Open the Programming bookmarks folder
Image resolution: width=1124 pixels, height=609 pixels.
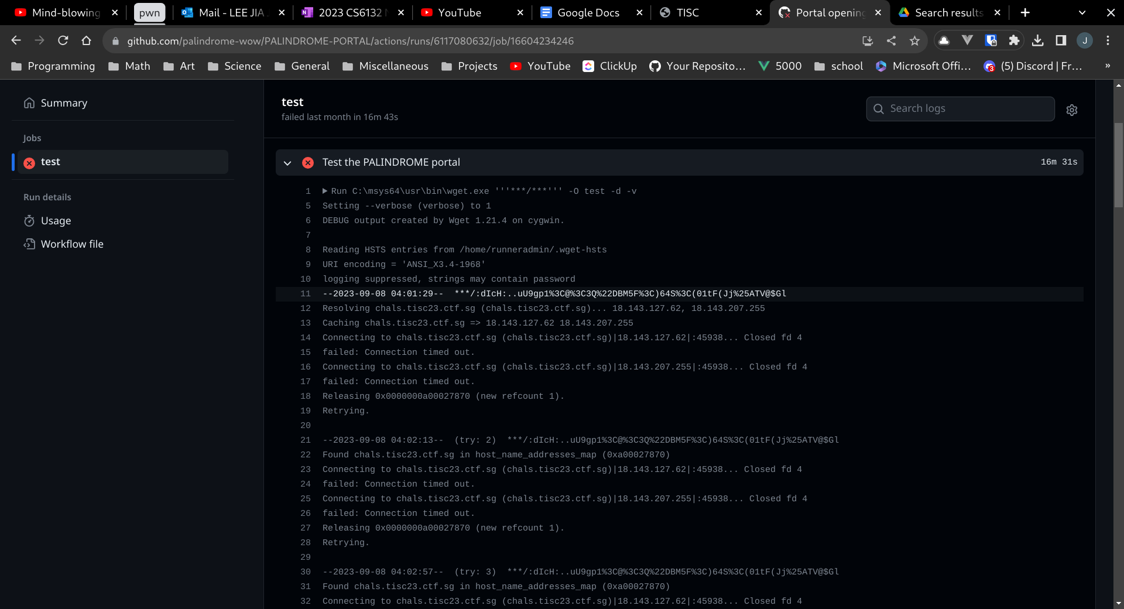(53, 66)
